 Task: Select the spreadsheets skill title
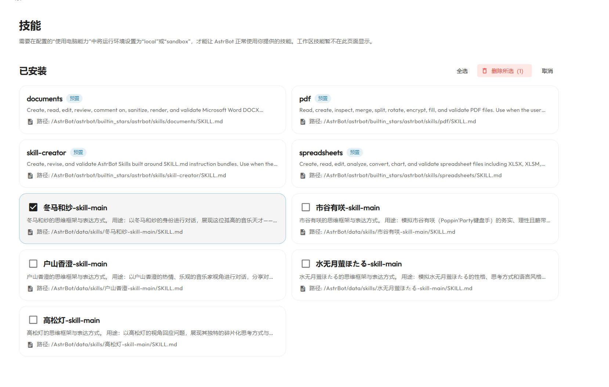click(x=321, y=153)
